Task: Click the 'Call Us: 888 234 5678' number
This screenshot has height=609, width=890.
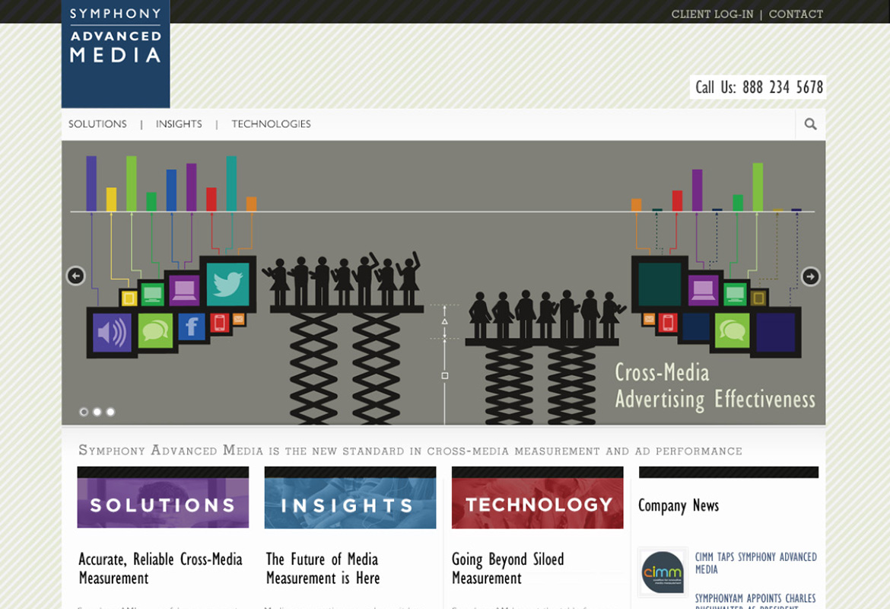Action: [759, 87]
